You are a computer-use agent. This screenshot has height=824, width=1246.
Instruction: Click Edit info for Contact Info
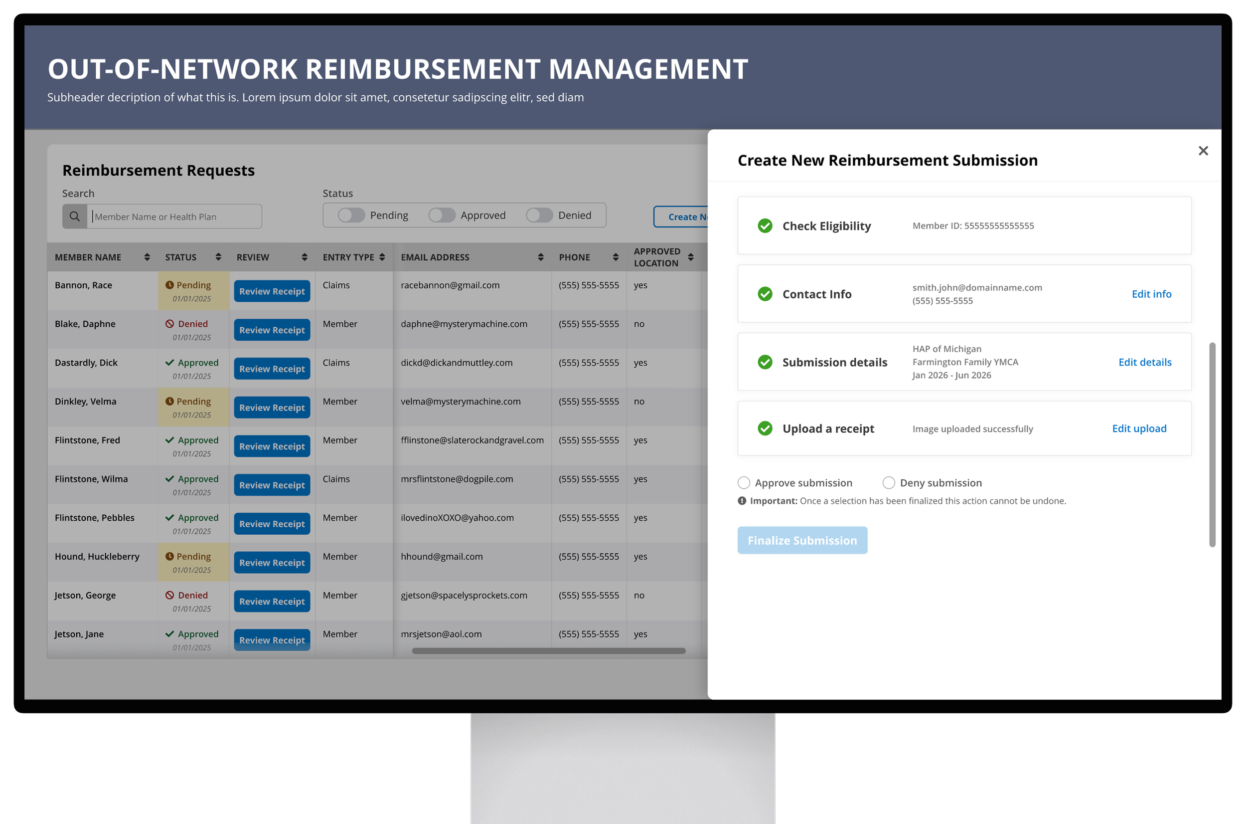point(1151,294)
